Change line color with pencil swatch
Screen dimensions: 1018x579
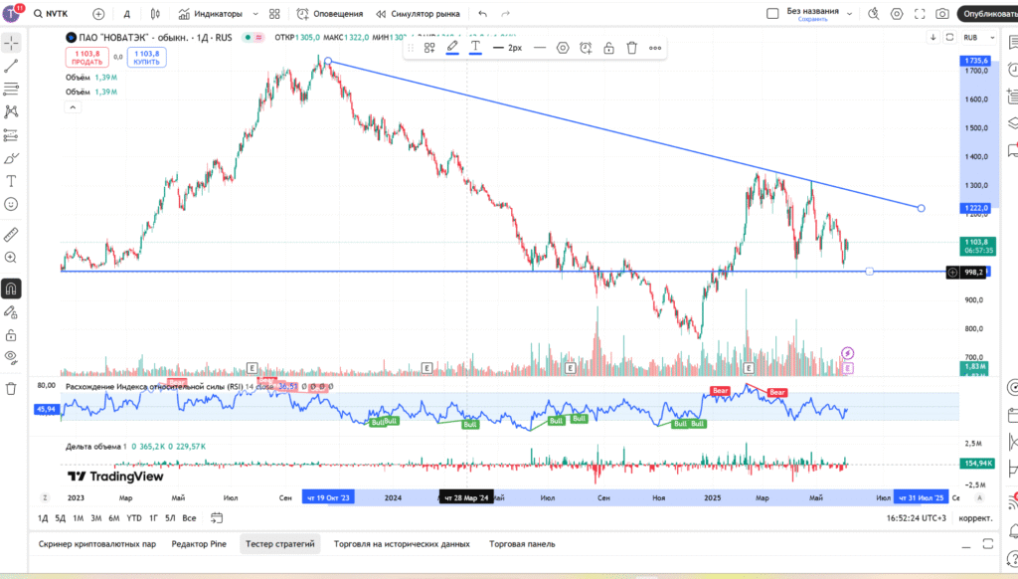[x=452, y=48]
